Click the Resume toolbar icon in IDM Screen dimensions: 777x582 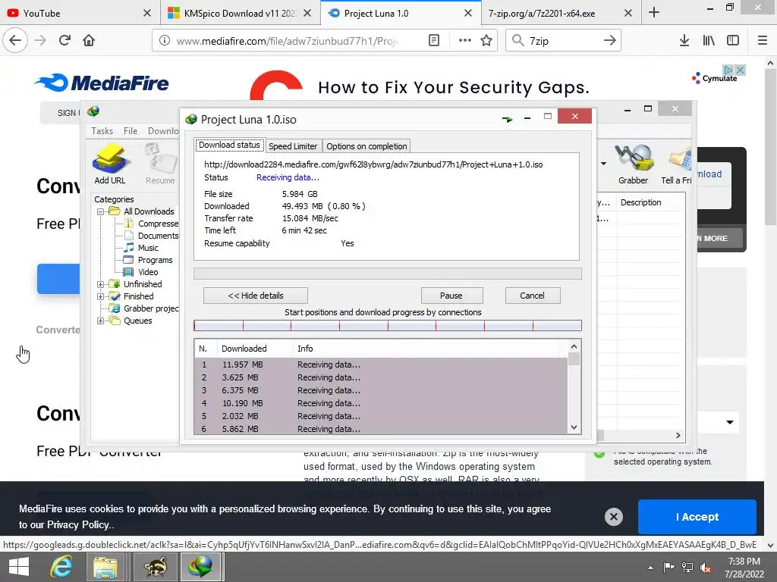(x=160, y=164)
